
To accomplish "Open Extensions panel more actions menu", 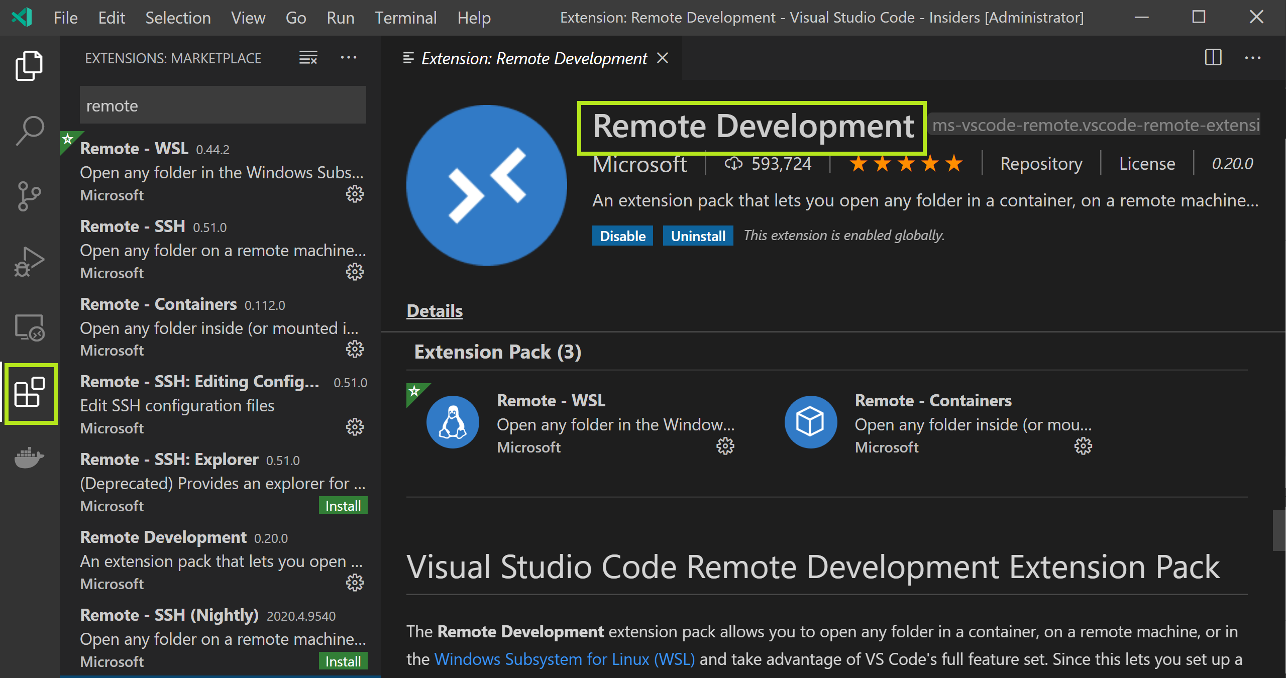I will [349, 58].
